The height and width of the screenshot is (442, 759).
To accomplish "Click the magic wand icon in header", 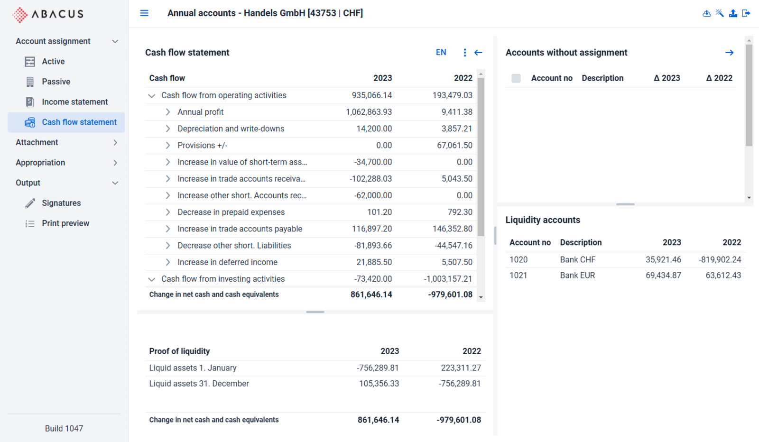I will [x=720, y=13].
